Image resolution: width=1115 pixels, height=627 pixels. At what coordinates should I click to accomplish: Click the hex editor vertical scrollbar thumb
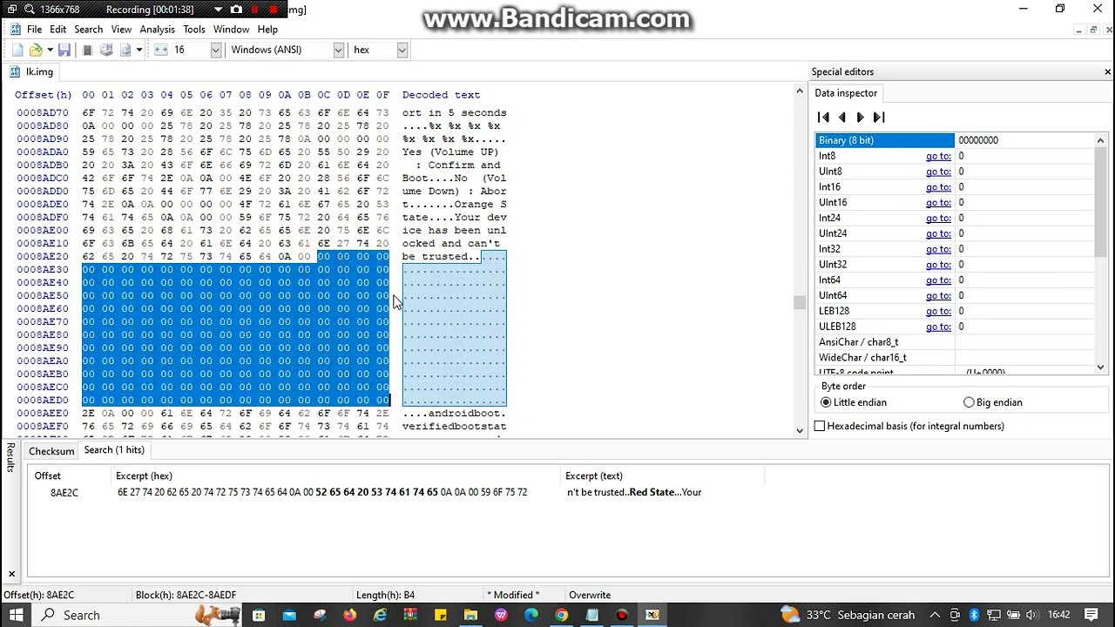[800, 302]
